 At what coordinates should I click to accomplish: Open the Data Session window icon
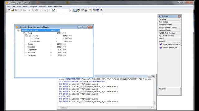point(79,10)
